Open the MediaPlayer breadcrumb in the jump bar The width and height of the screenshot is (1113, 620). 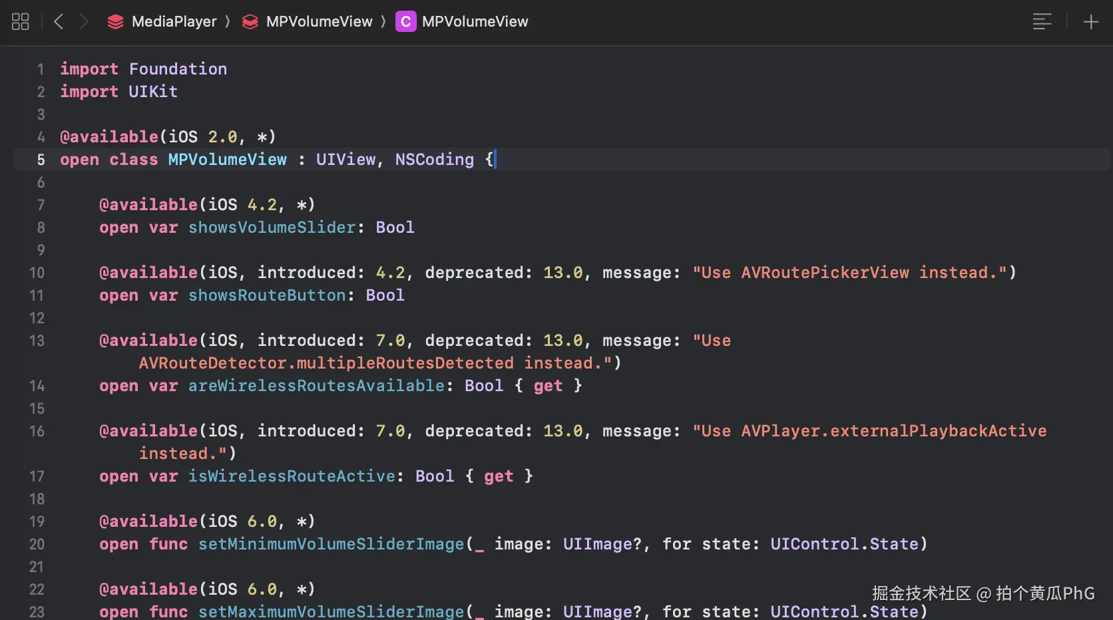[x=162, y=22]
